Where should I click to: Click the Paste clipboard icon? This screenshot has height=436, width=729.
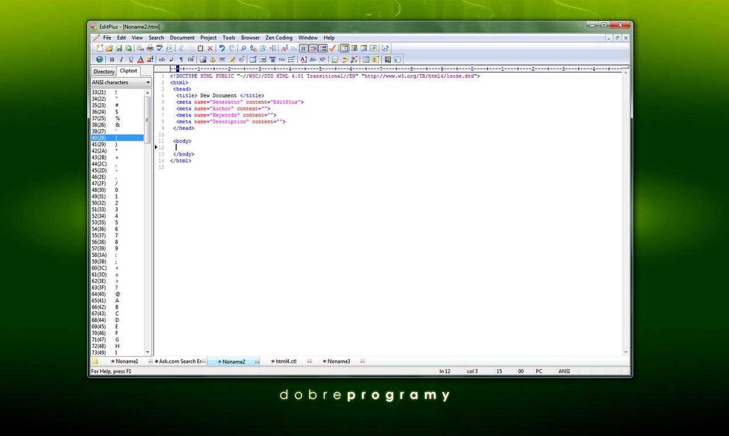click(x=200, y=48)
